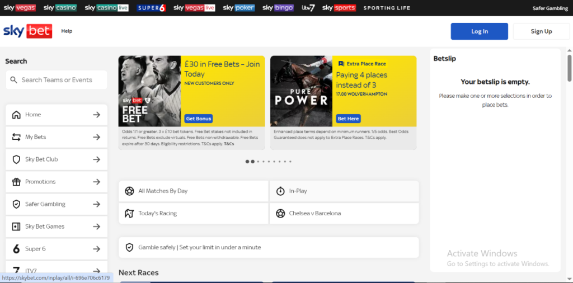Viewport: 573px width, 283px height.
Task: Click the Paying 4 places headline
Action: coord(361,80)
